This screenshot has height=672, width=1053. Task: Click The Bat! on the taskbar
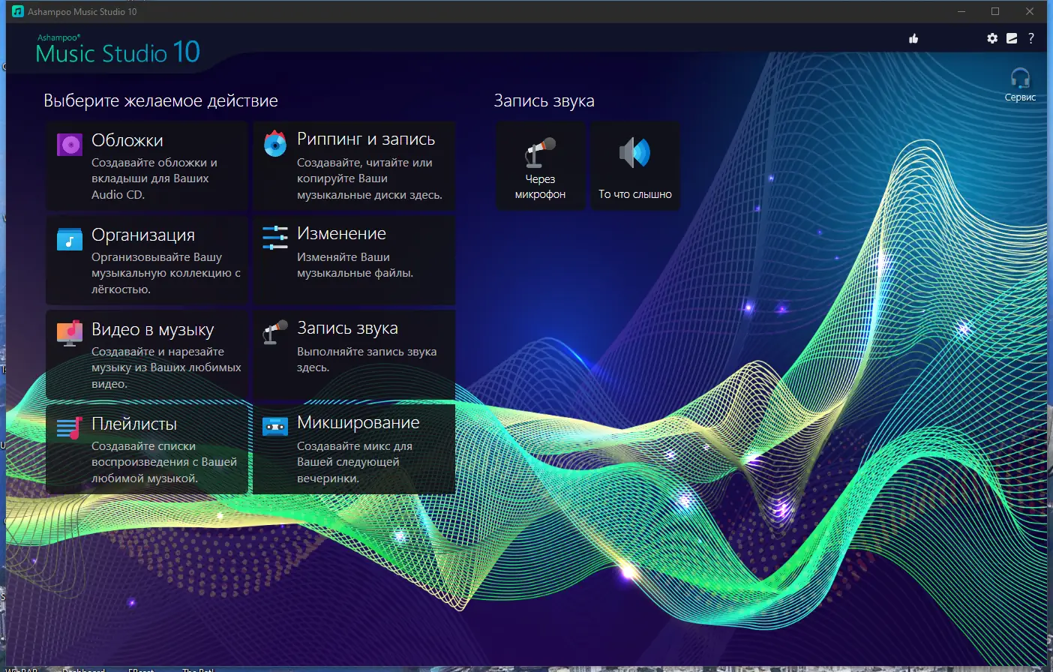[x=199, y=670]
